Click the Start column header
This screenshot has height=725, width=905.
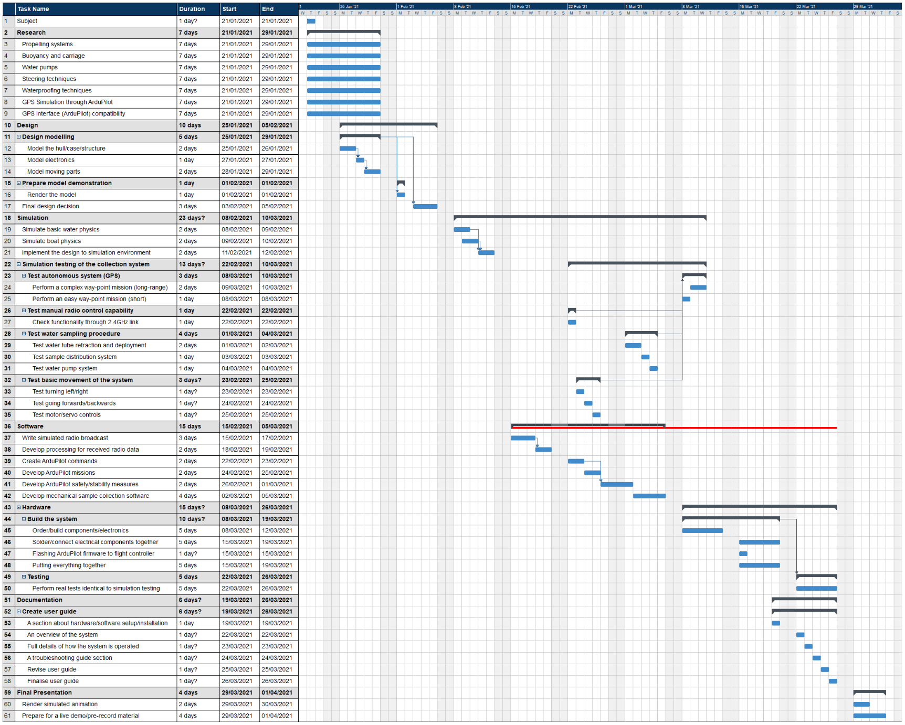(x=240, y=9)
